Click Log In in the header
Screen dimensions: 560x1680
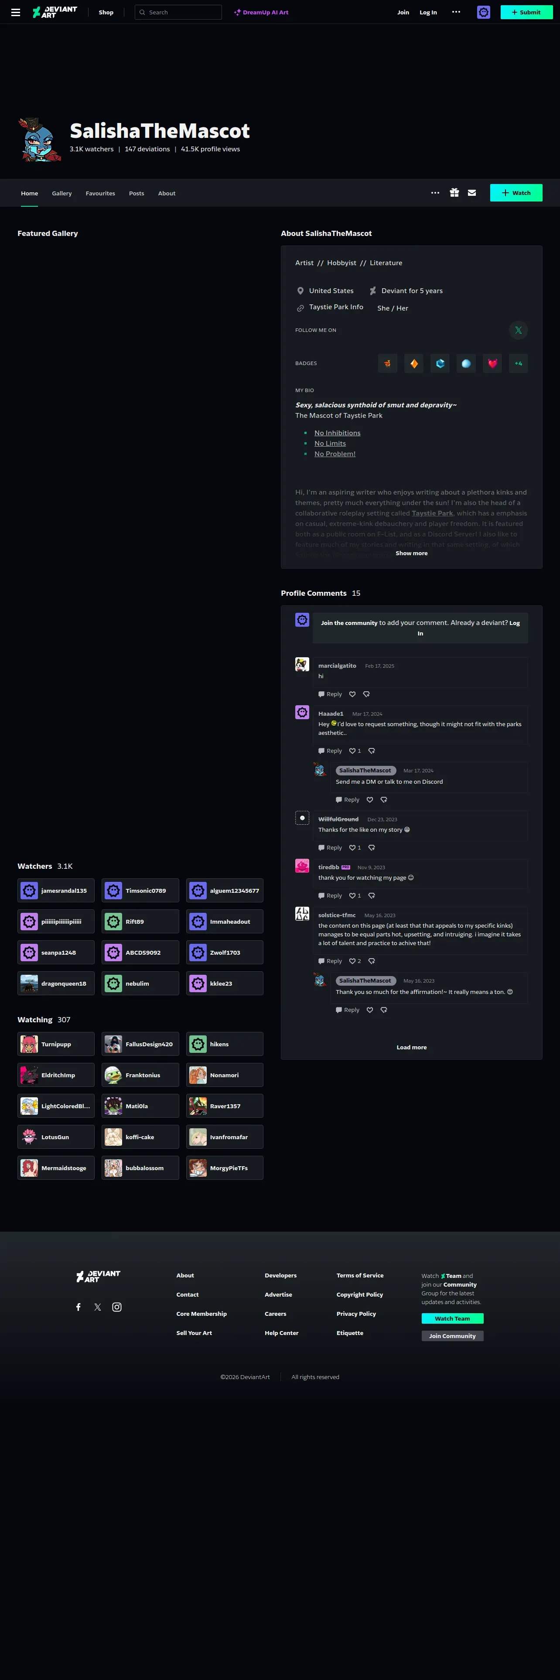[428, 12]
